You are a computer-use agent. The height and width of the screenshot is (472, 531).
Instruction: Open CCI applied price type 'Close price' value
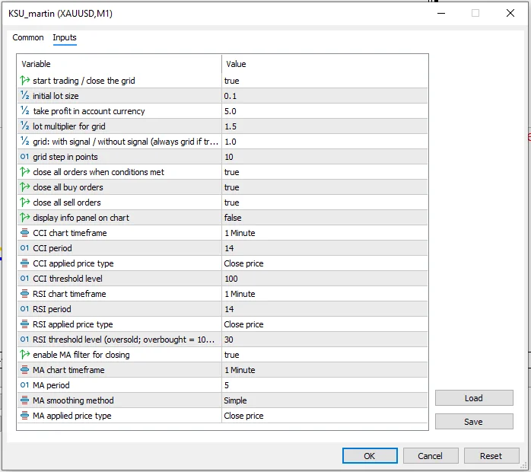[324, 263]
